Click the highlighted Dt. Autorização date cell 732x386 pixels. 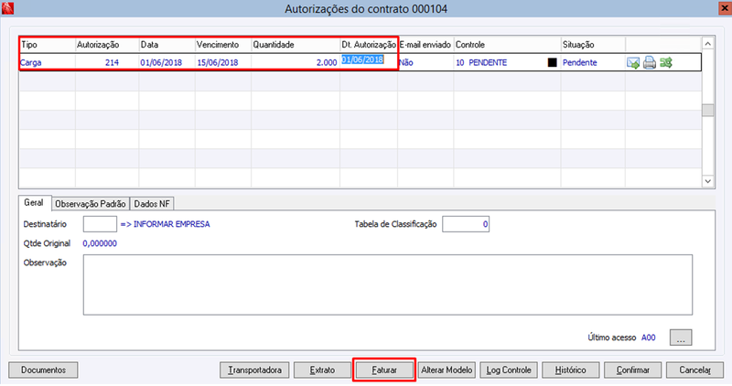[x=369, y=62]
